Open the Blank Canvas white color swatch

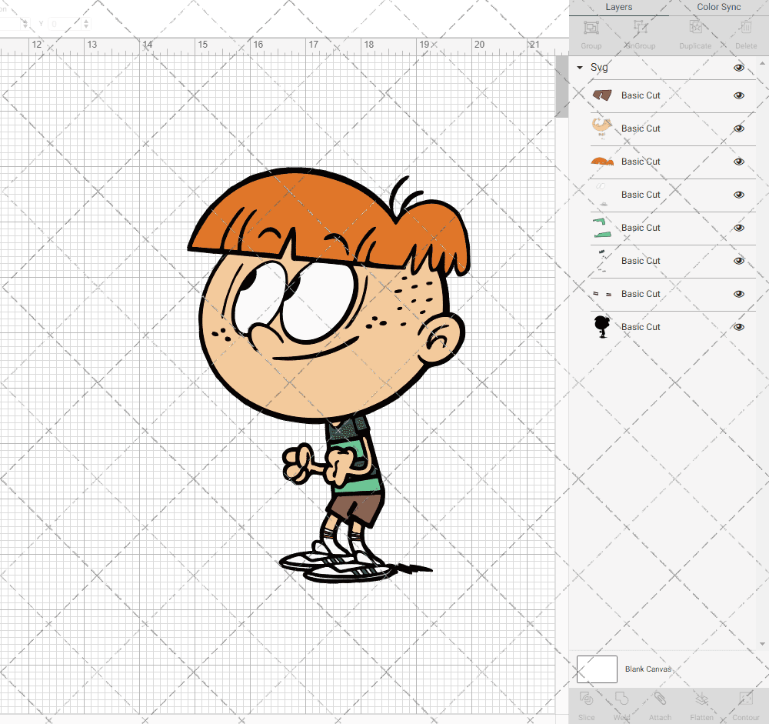597,669
